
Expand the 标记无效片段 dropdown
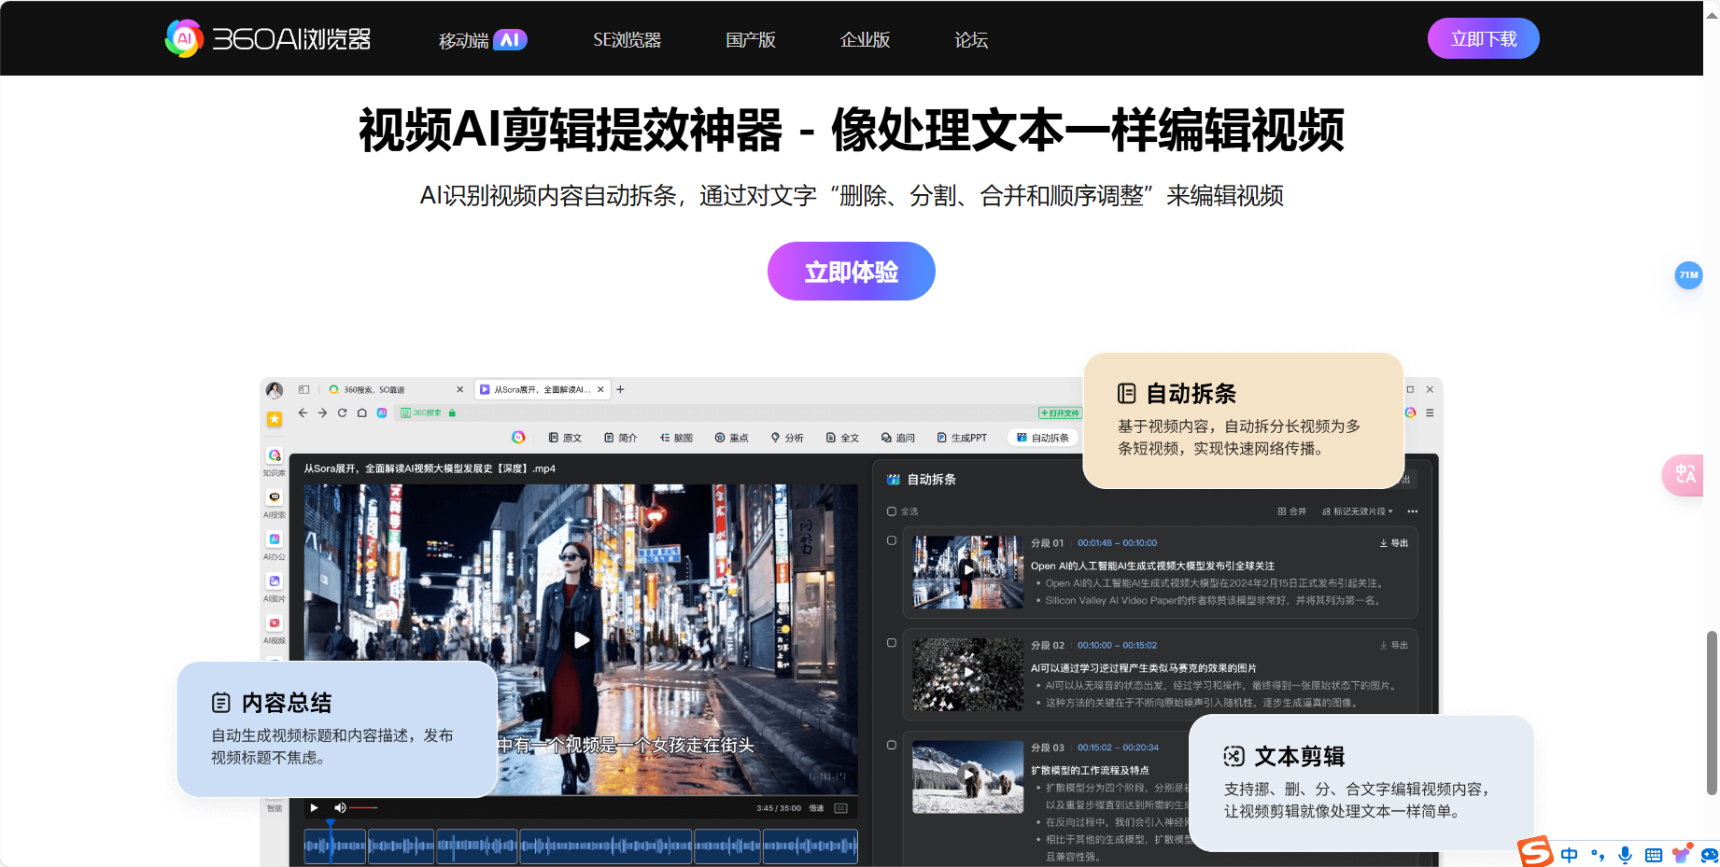[1355, 511]
